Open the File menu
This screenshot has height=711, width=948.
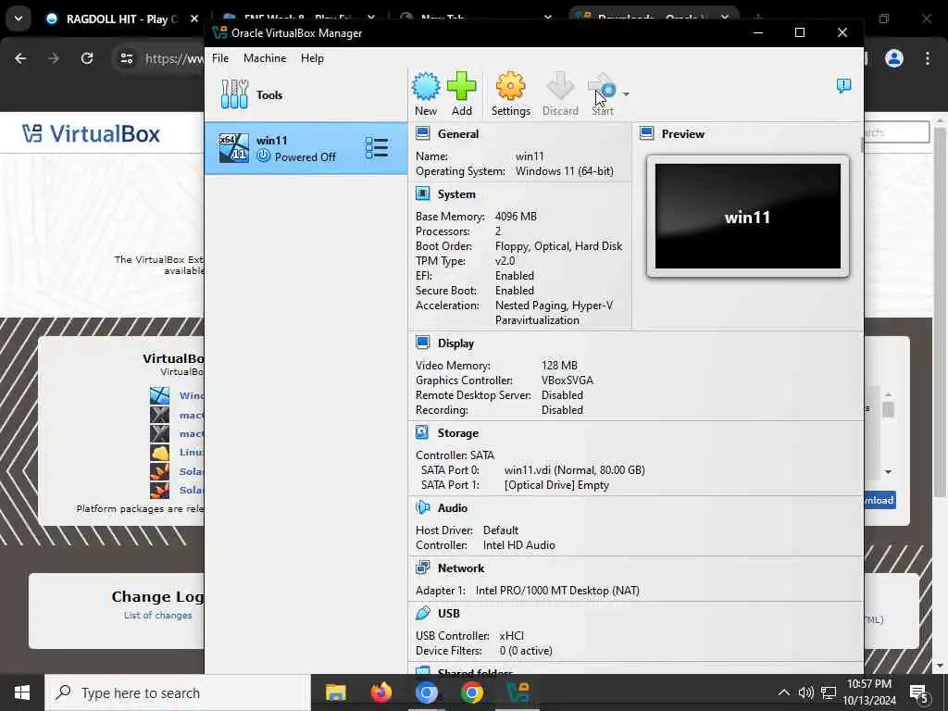220,58
